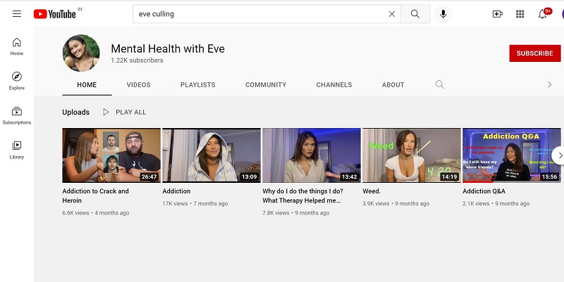Viewport: 564px width, 282px height.
Task: Click '6.6K views • 4 months ago' text
Action: 96,213
